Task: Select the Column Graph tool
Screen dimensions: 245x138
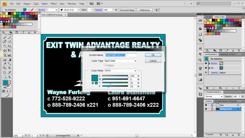Action: click(9, 55)
